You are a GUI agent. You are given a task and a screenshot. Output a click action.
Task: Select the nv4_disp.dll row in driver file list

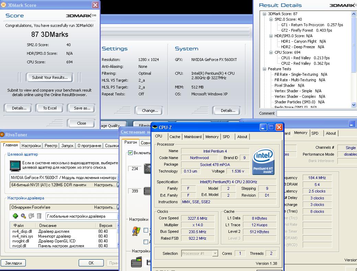click(x=64, y=231)
